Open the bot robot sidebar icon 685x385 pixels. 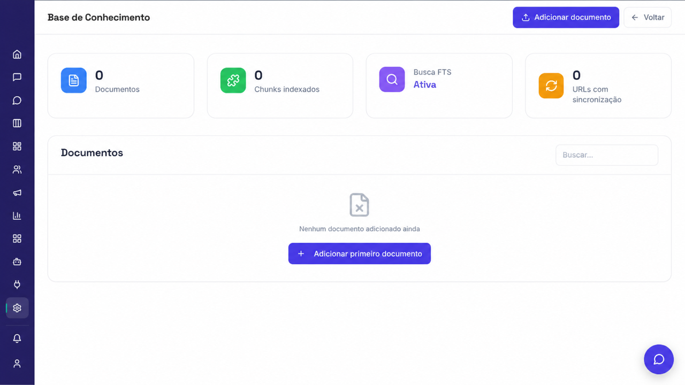tap(17, 262)
